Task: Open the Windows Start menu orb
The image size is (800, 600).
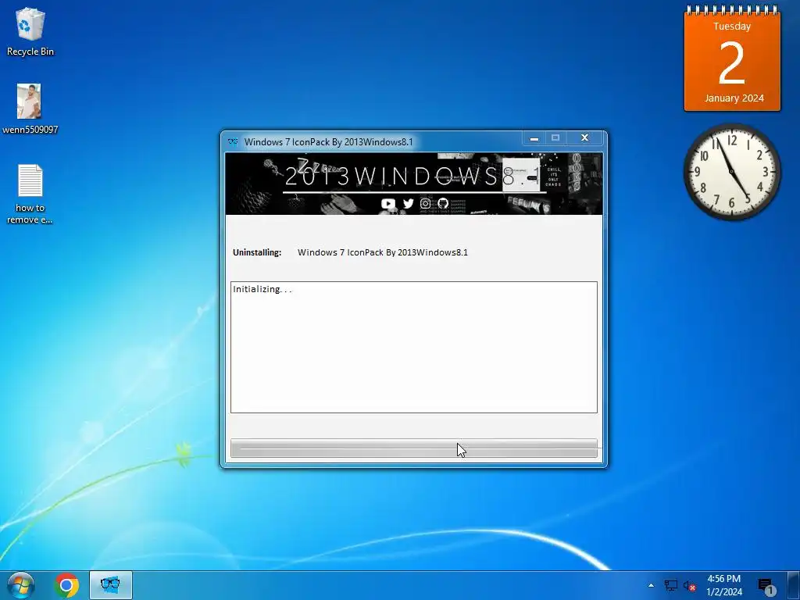Action: [x=20, y=585]
